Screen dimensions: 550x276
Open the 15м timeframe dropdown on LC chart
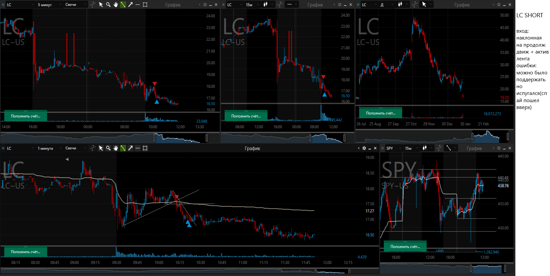coord(252,5)
